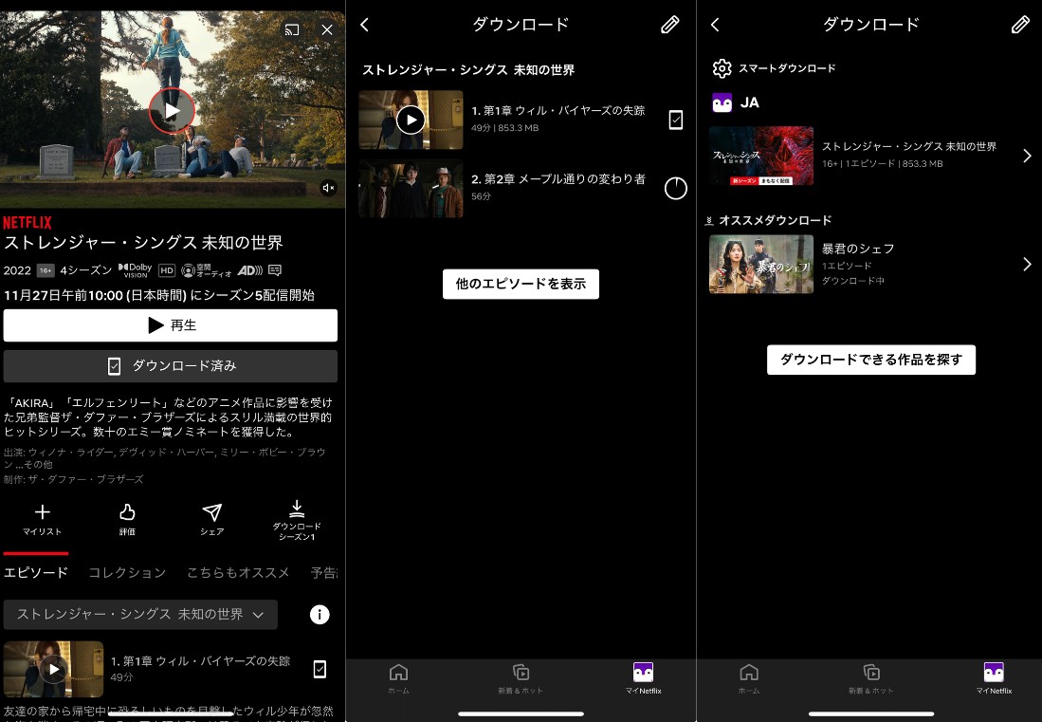Tap the download progress circle on episode 2

click(x=676, y=189)
